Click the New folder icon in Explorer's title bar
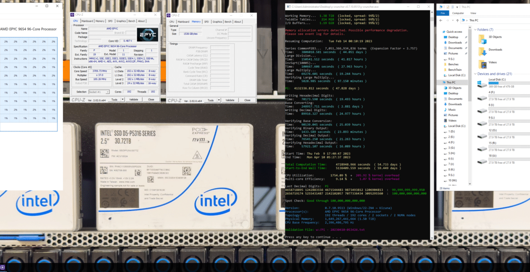 [452, 7]
